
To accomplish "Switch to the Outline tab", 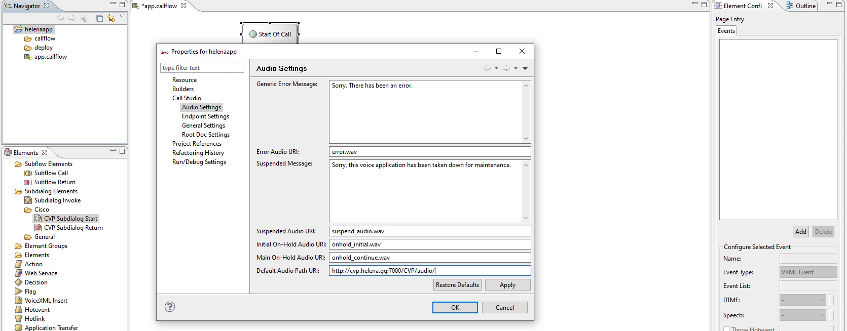I will click(801, 6).
